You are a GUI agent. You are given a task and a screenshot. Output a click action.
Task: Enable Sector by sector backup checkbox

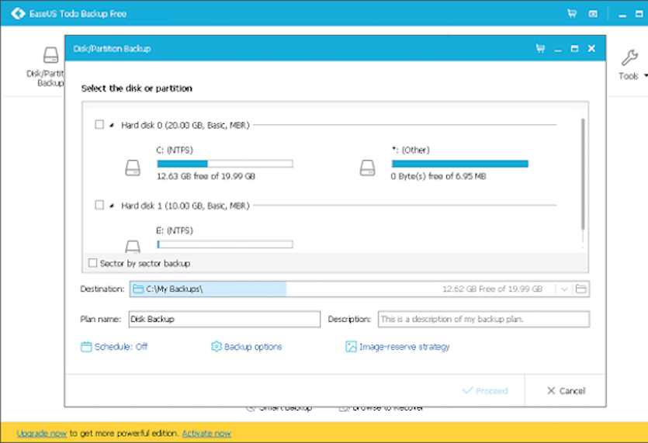coord(93,263)
